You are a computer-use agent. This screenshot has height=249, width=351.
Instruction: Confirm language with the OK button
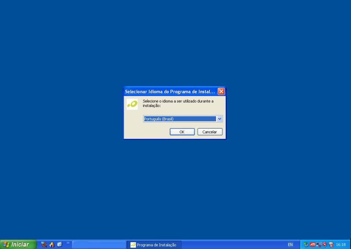(x=182, y=132)
